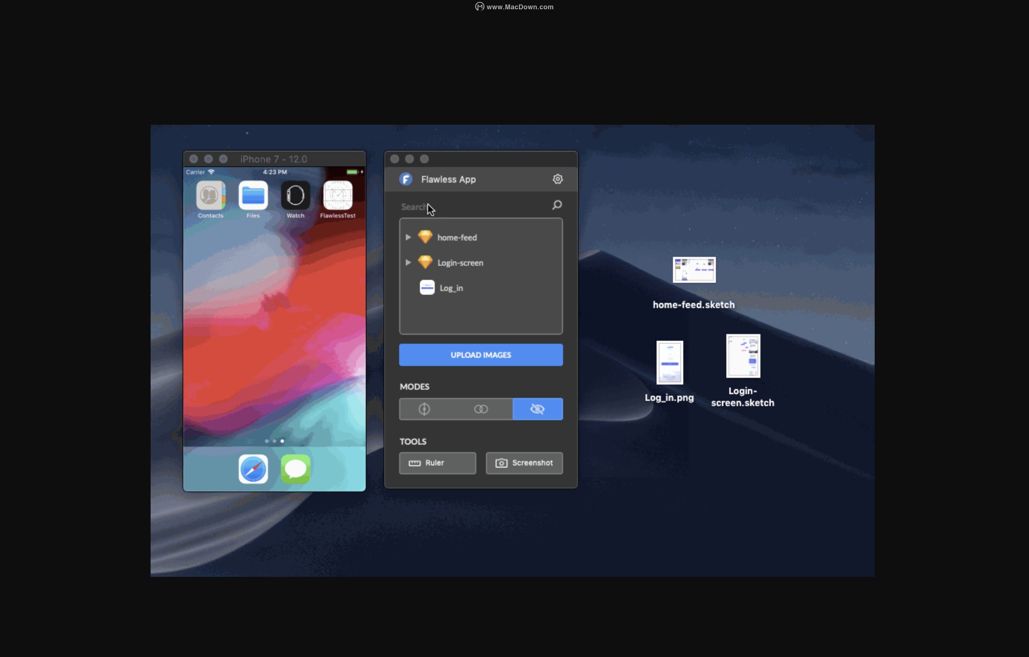Expand the home-feed sketch item
1029x657 pixels.
pyautogui.click(x=408, y=237)
